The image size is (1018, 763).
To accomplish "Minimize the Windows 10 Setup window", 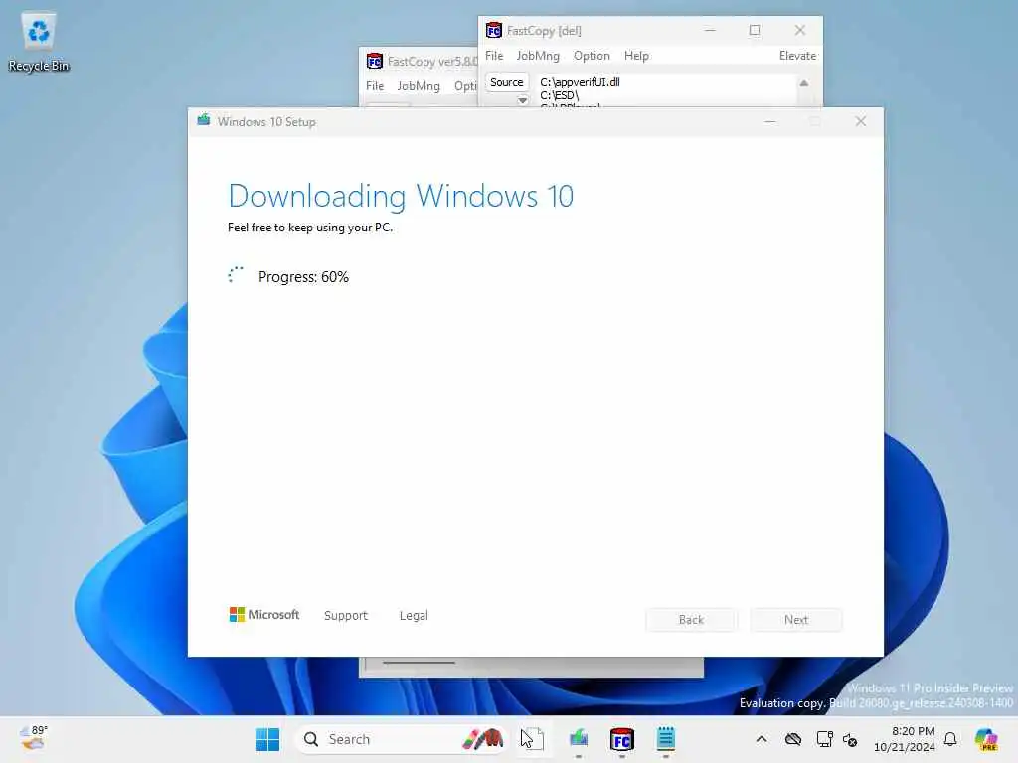I will click(770, 122).
